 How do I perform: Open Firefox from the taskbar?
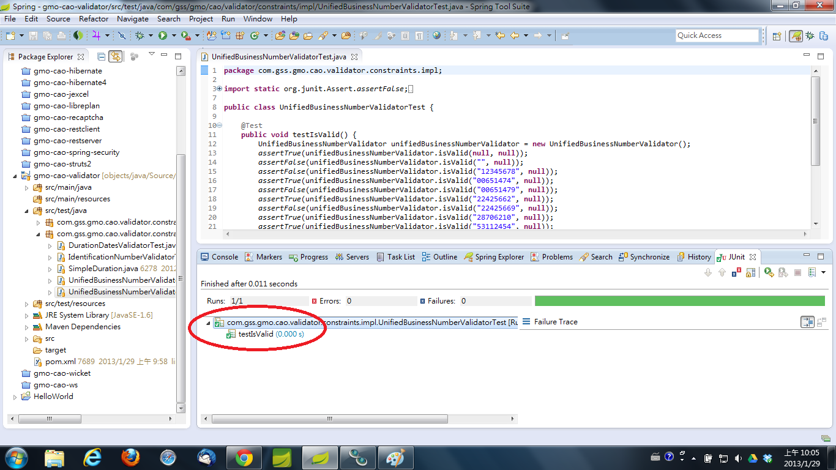130,457
